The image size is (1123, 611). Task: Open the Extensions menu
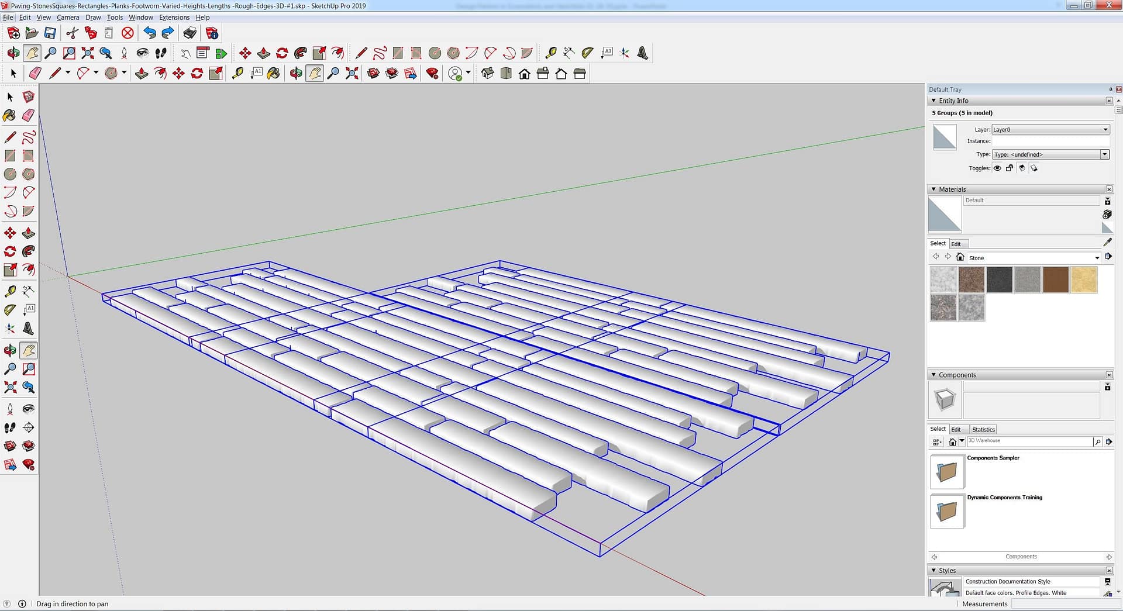(174, 18)
